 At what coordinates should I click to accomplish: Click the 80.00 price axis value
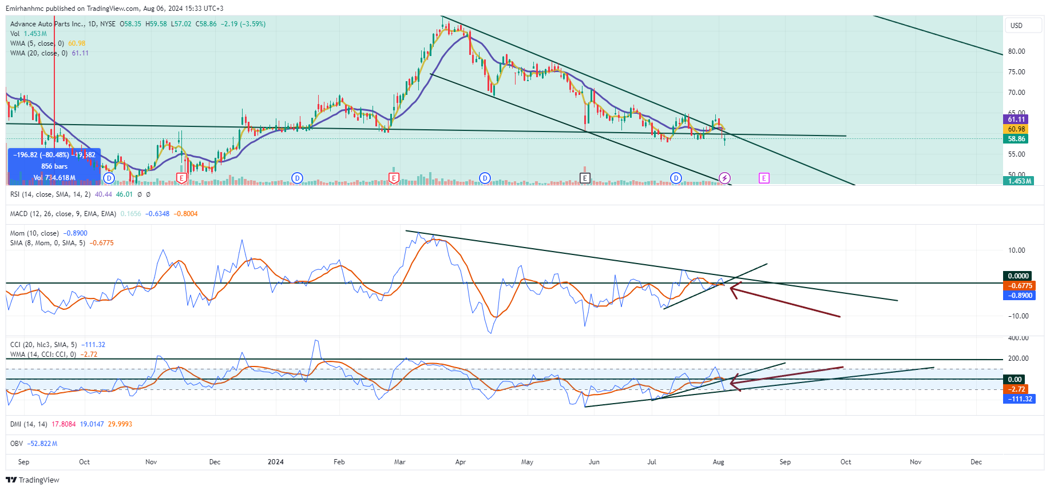point(1016,51)
